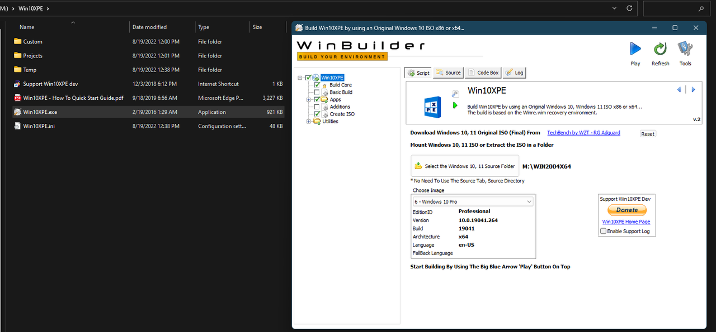Viewport: 716px width, 332px height.
Task: Click the Donate button
Action: click(627, 210)
